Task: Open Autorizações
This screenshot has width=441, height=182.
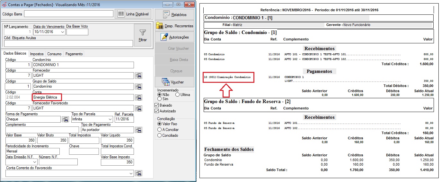Action: (175, 37)
